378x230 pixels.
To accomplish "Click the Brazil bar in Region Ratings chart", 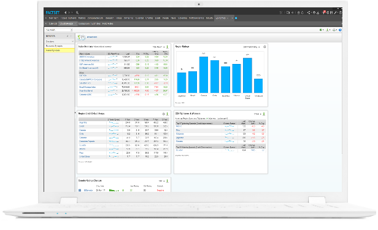I will [x=193, y=82].
